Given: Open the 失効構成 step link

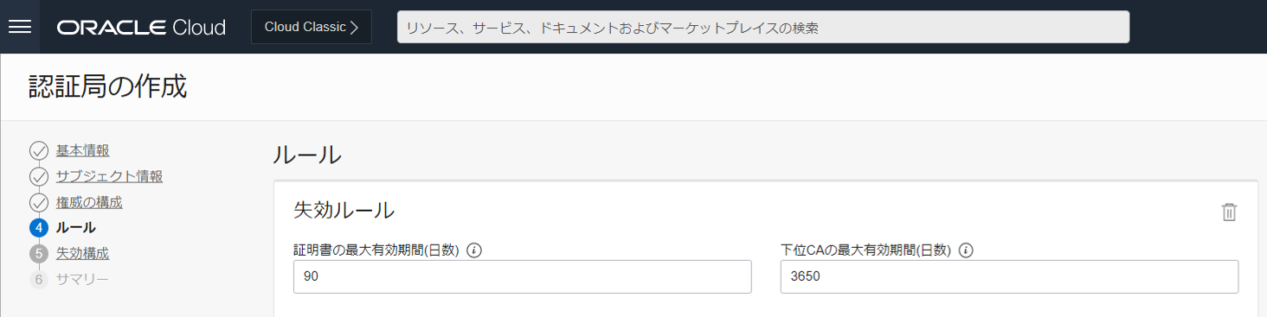Looking at the screenshot, I should point(83,254).
